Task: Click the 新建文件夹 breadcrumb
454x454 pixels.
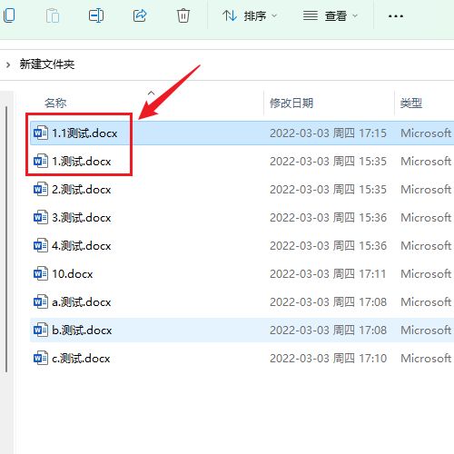Action: pyautogui.click(x=47, y=64)
